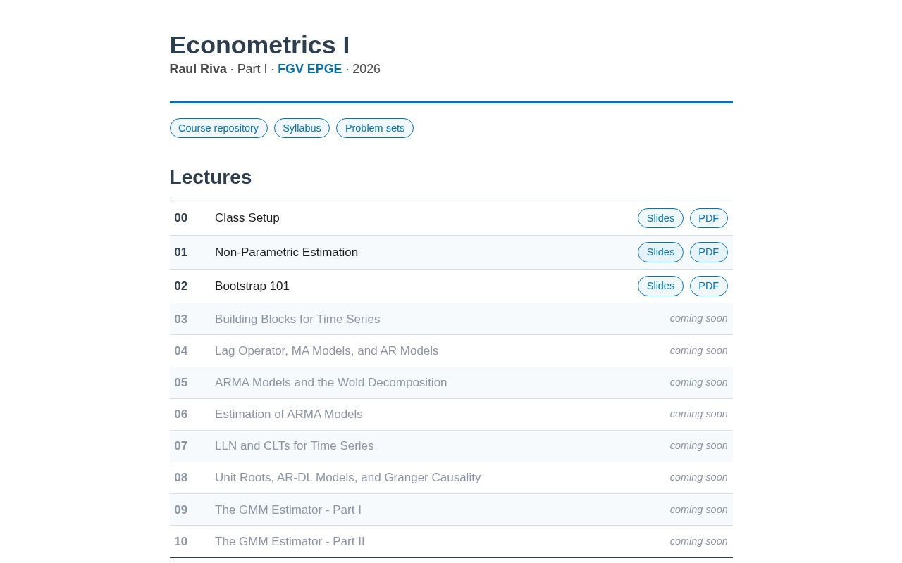This screenshot has height=563, width=902.
Task: Open the Problem sets link
Action: coord(375,128)
